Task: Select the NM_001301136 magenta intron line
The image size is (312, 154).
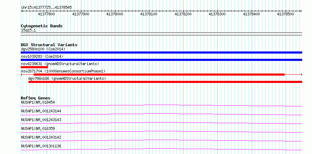Action: coord(161,149)
